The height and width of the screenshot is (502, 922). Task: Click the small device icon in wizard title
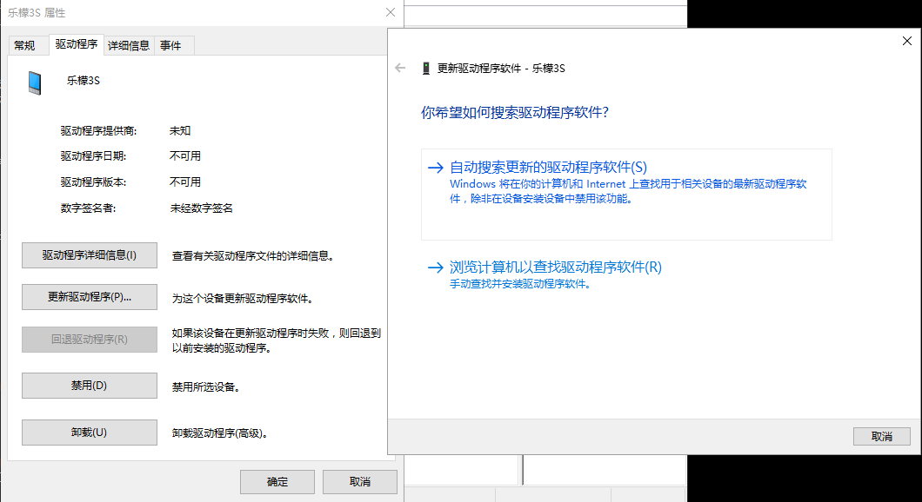[x=426, y=68]
